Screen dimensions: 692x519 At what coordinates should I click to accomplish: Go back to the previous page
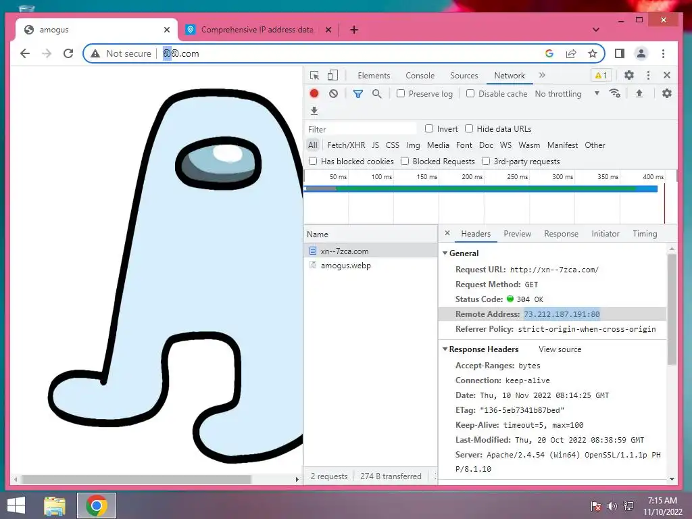coord(25,53)
